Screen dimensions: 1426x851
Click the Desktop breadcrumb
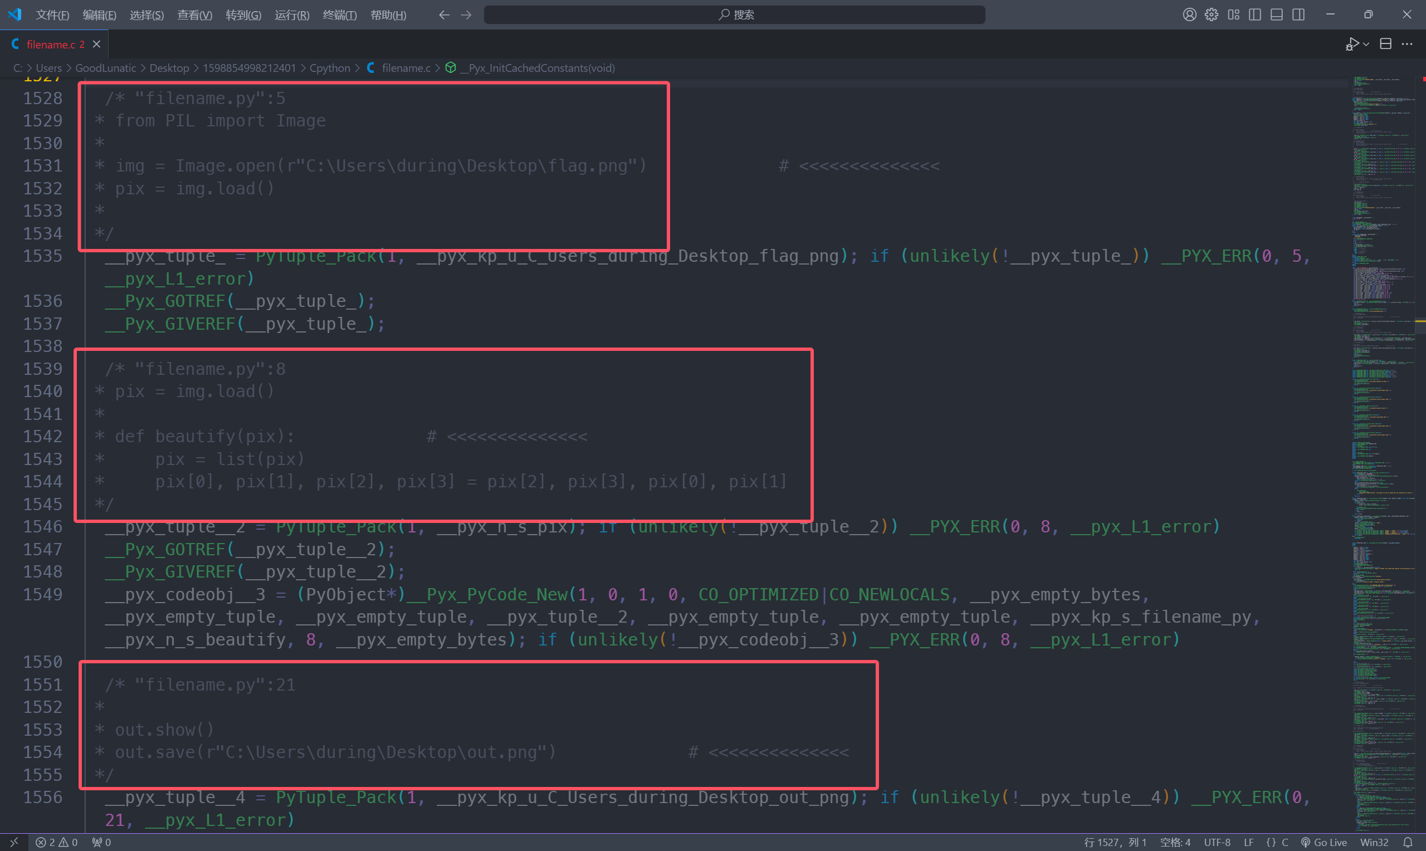169,69
